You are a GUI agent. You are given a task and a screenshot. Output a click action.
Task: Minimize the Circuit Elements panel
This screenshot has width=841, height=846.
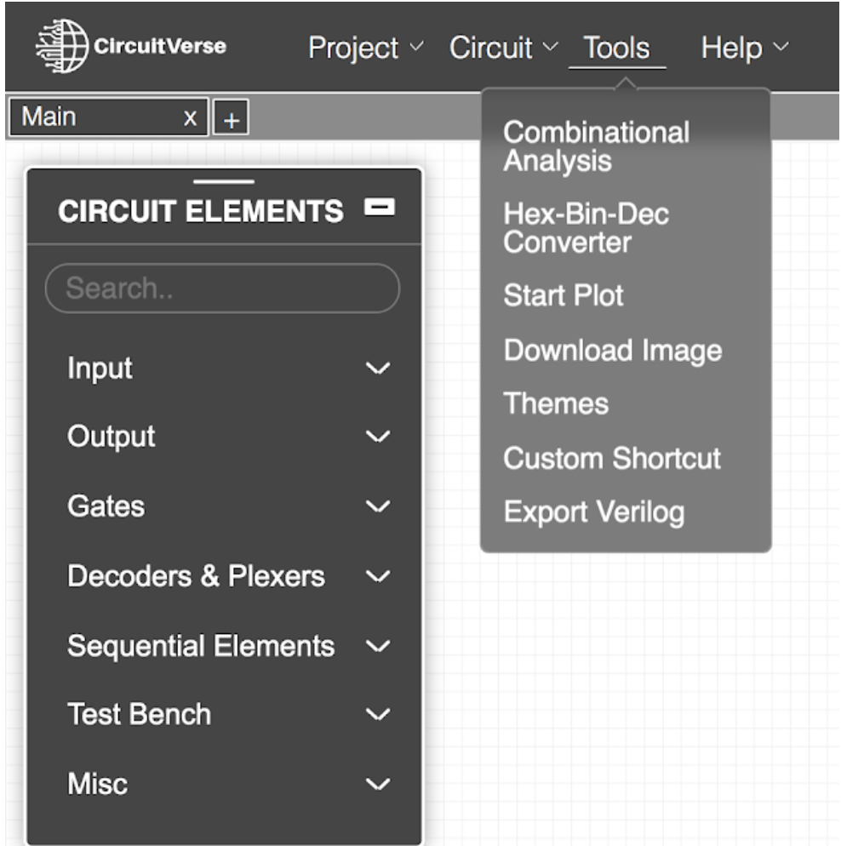[379, 207]
